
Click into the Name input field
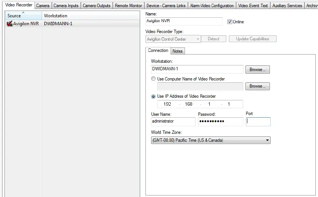184,21
